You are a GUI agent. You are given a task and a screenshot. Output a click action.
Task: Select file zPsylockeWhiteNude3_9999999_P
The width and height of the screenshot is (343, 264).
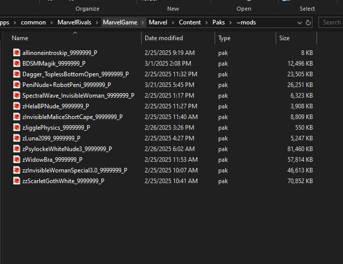(67, 149)
